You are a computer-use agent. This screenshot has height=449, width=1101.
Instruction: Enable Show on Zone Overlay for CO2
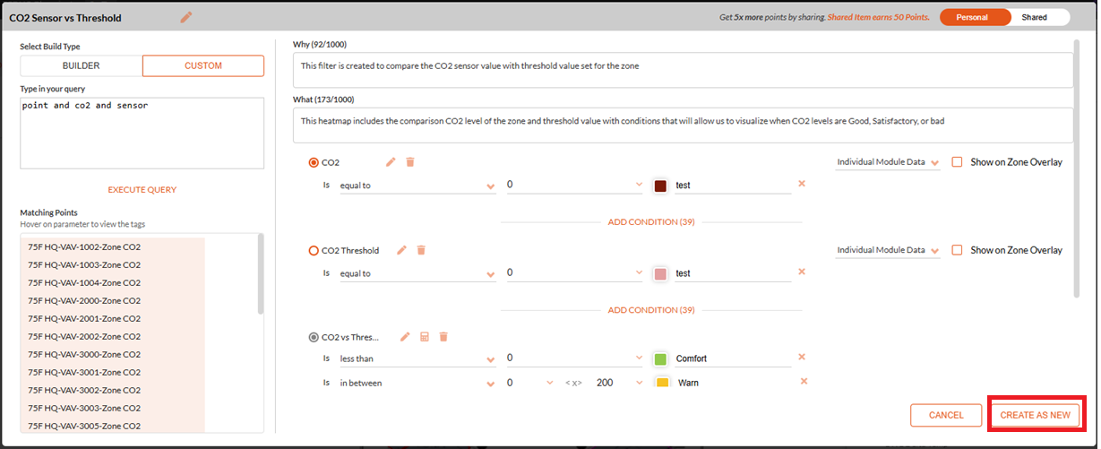[x=957, y=162]
